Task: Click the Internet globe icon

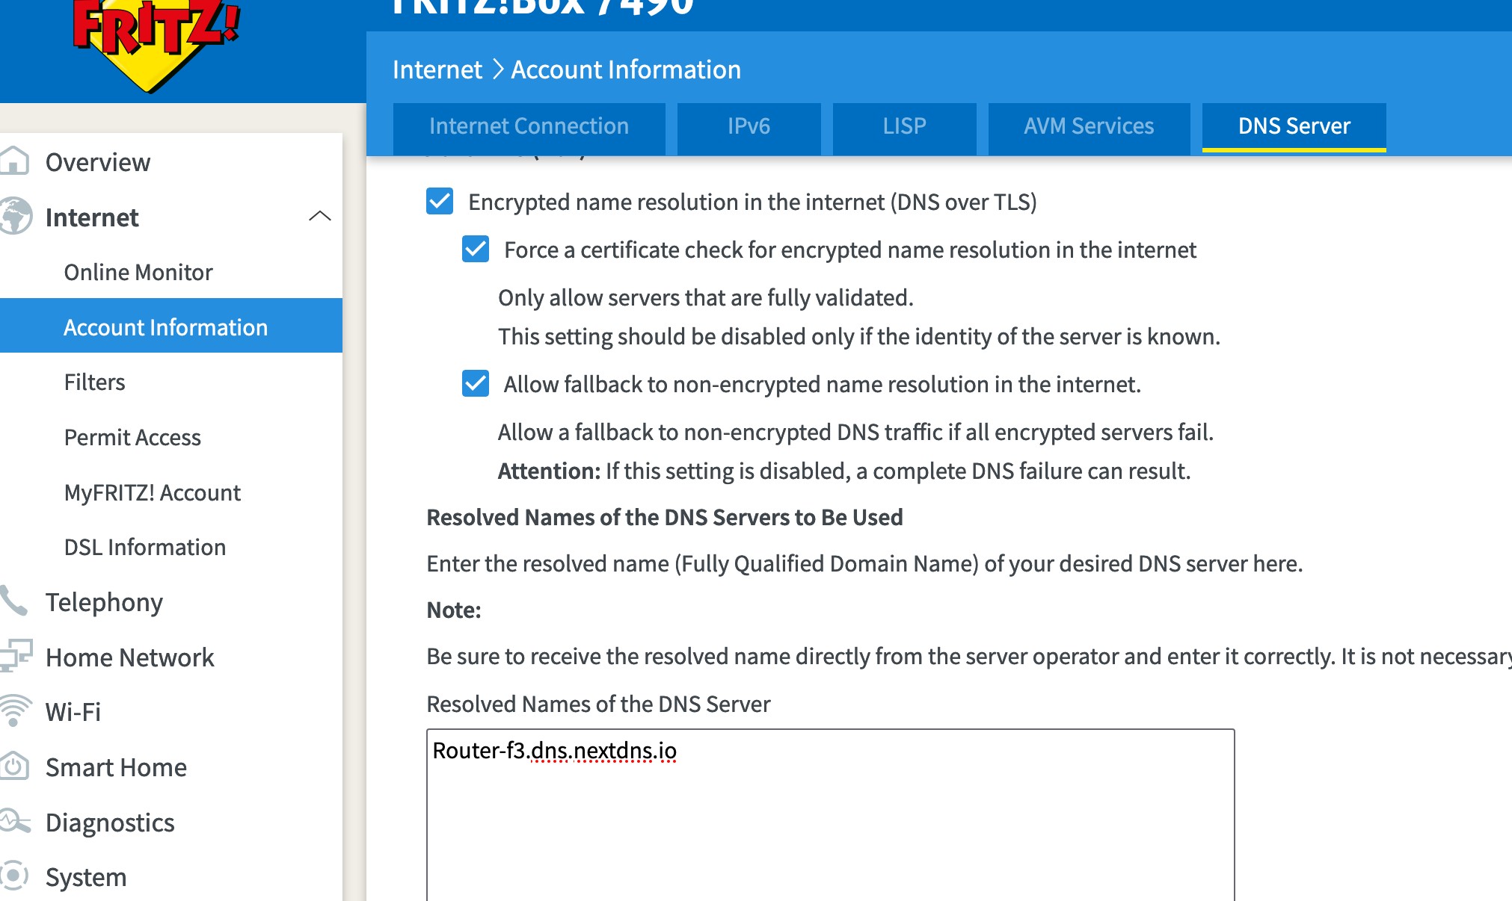Action: (x=15, y=217)
